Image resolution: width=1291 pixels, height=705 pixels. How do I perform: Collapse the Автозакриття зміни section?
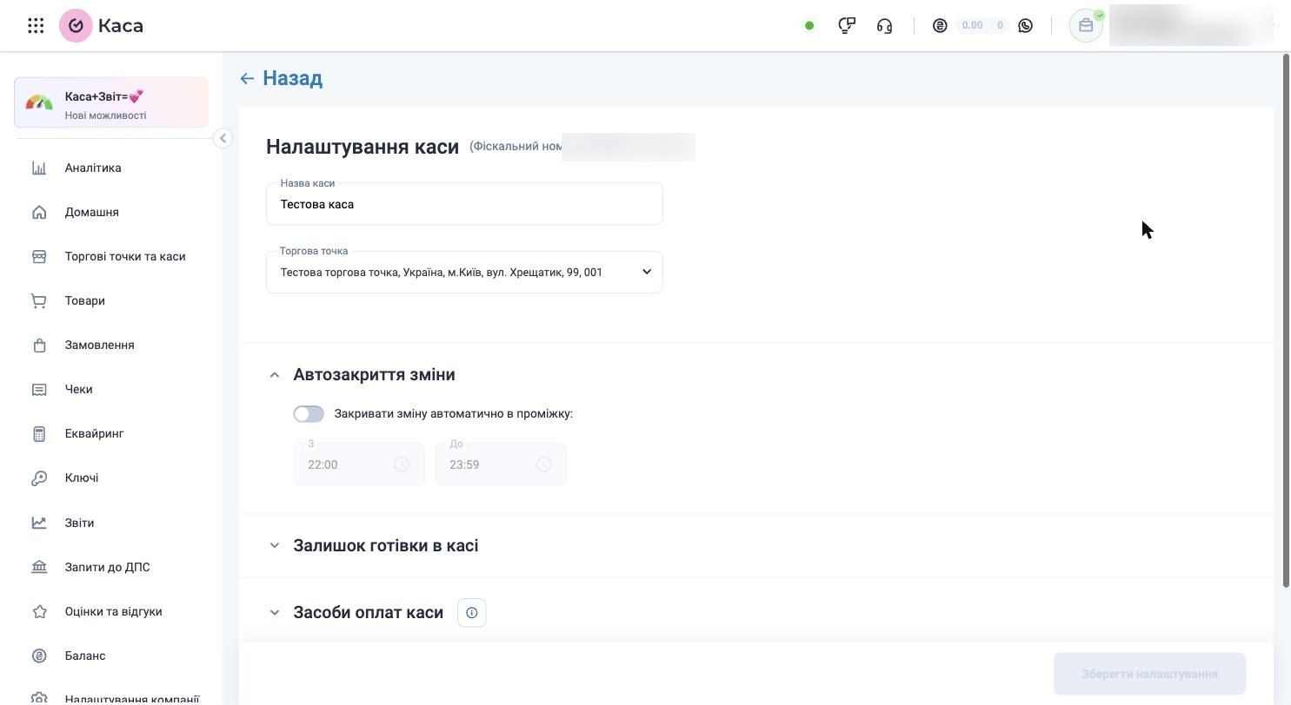tap(275, 375)
